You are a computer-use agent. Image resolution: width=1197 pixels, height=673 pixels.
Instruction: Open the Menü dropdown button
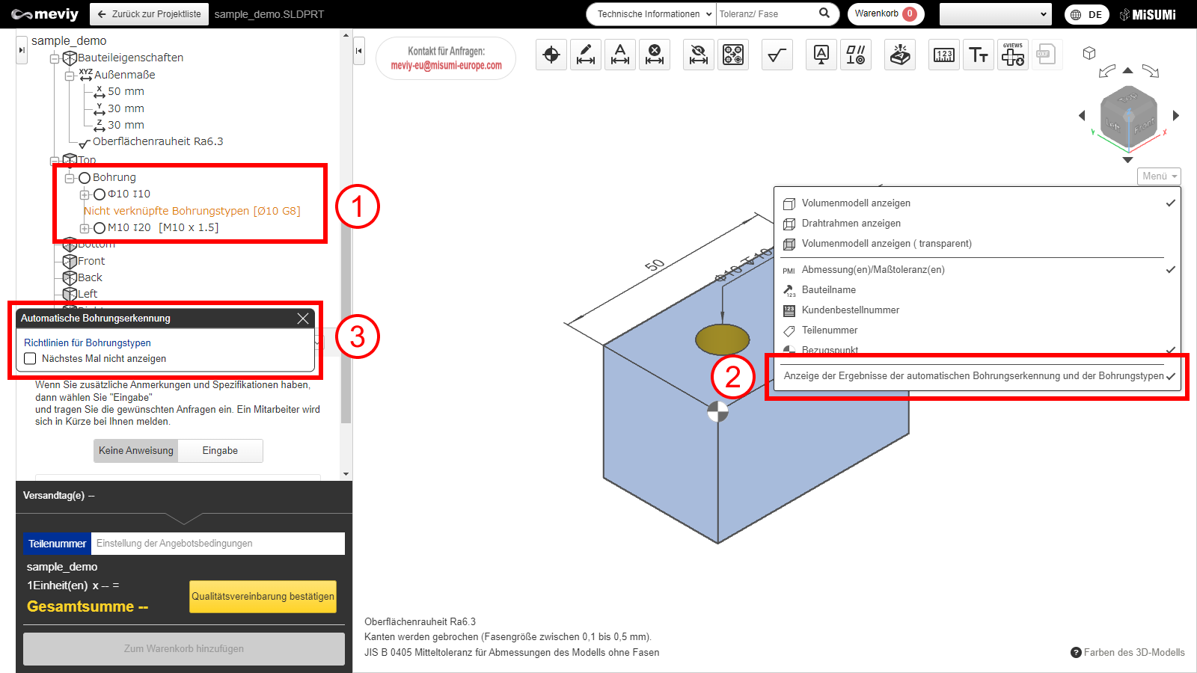click(x=1159, y=176)
